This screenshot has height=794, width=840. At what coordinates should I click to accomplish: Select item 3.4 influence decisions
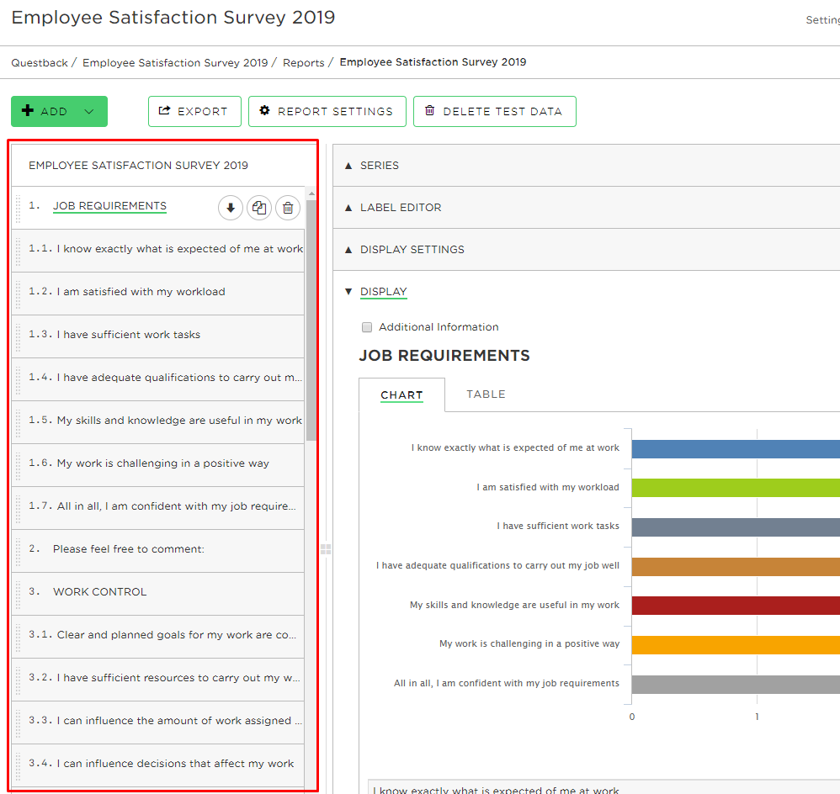pyautogui.click(x=158, y=765)
